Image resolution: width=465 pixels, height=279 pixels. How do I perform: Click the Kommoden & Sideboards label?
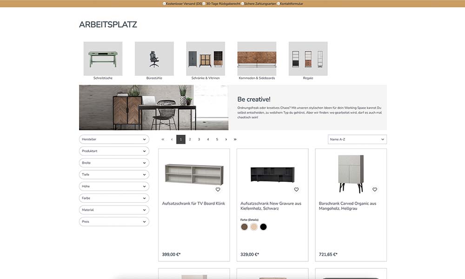[x=257, y=78]
